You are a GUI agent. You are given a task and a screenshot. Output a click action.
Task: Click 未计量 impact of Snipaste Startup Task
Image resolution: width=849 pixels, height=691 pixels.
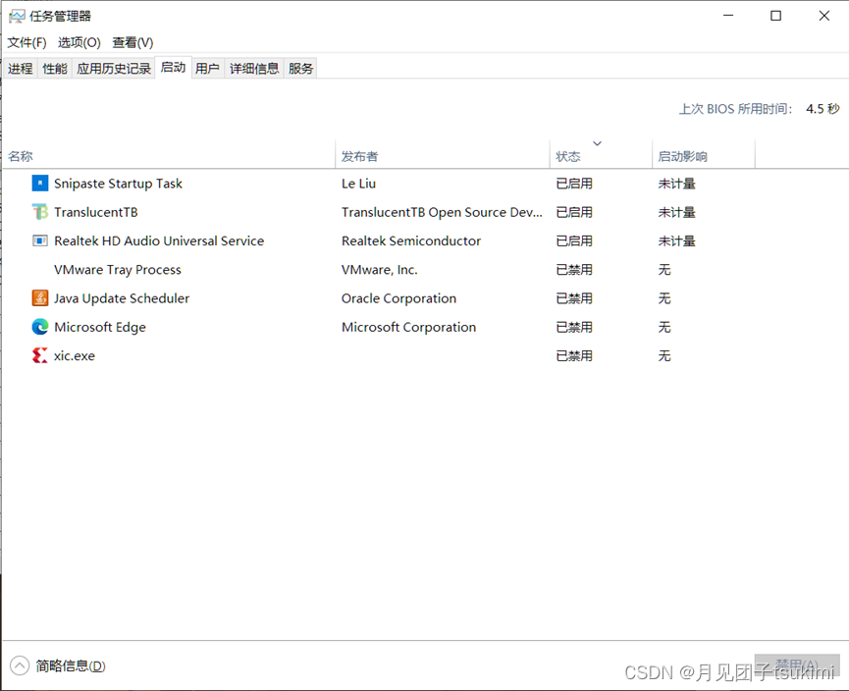677,184
